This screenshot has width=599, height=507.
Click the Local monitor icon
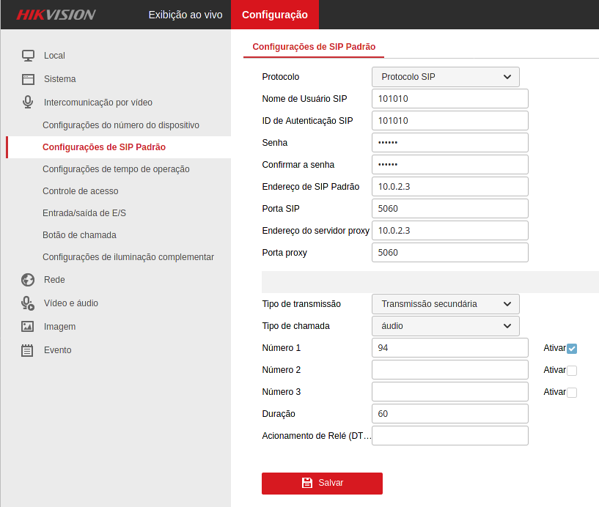[28, 56]
